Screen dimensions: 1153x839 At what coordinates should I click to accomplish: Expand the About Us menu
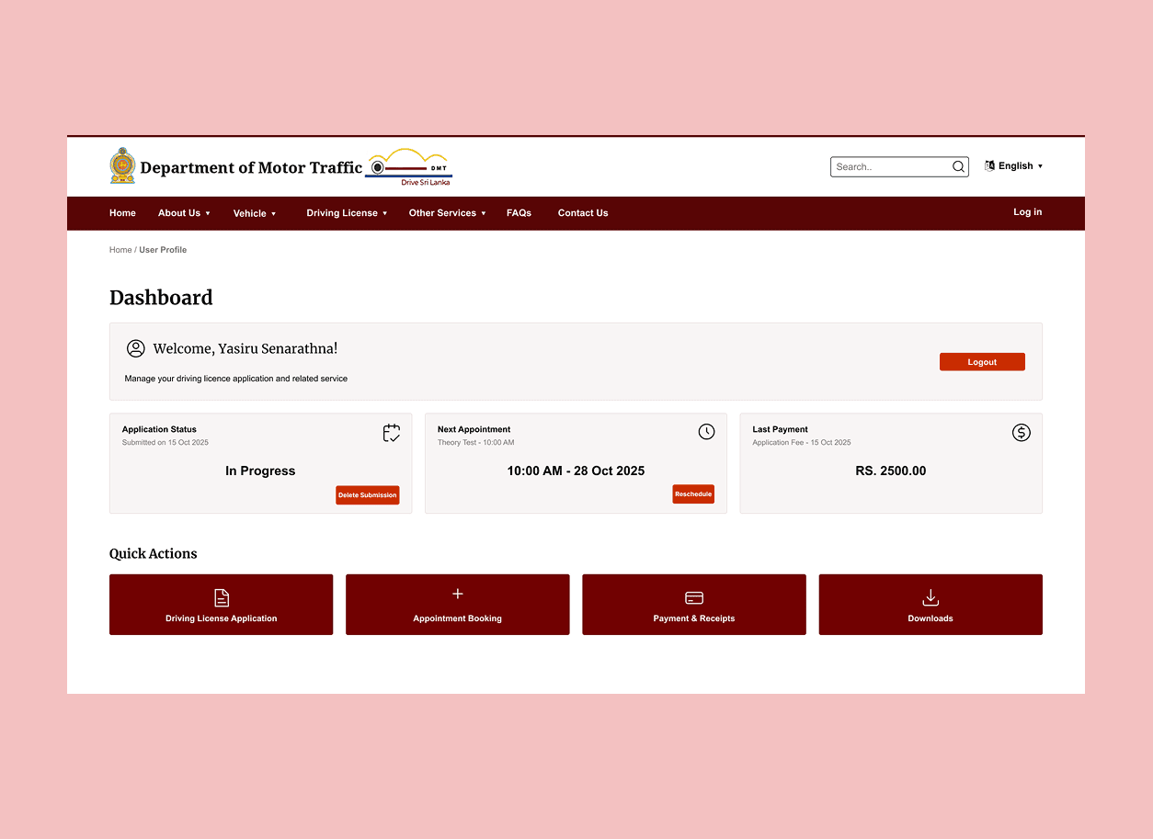click(x=184, y=213)
